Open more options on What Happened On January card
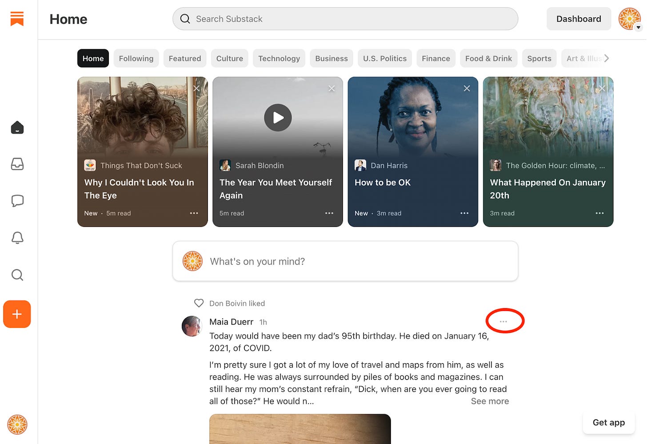 pyautogui.click(x=600, y=213)
